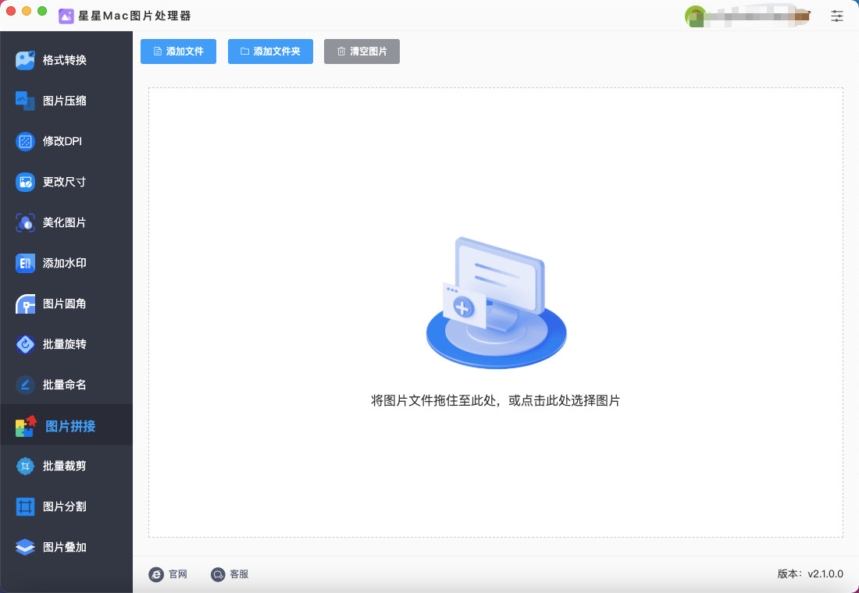Click the 修改DPI sidebar icon

click(x=25, y=141)
